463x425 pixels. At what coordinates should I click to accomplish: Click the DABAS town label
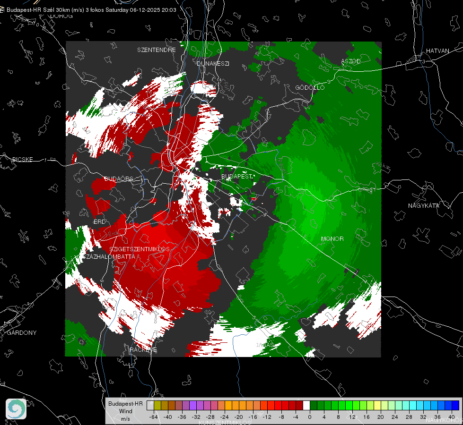264,345
